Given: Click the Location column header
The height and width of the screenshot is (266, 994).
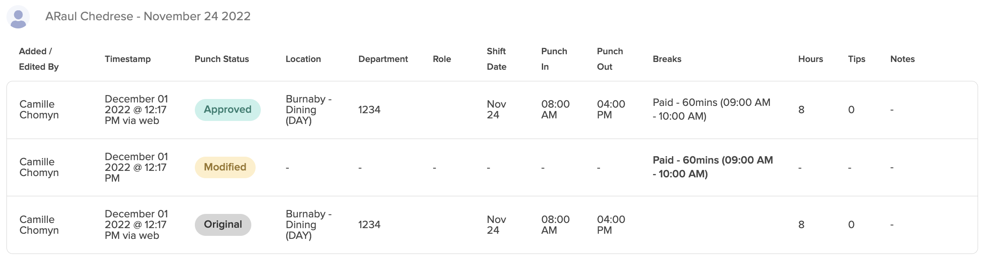Looking at the screenshot, I should click(x=303, y=59).
